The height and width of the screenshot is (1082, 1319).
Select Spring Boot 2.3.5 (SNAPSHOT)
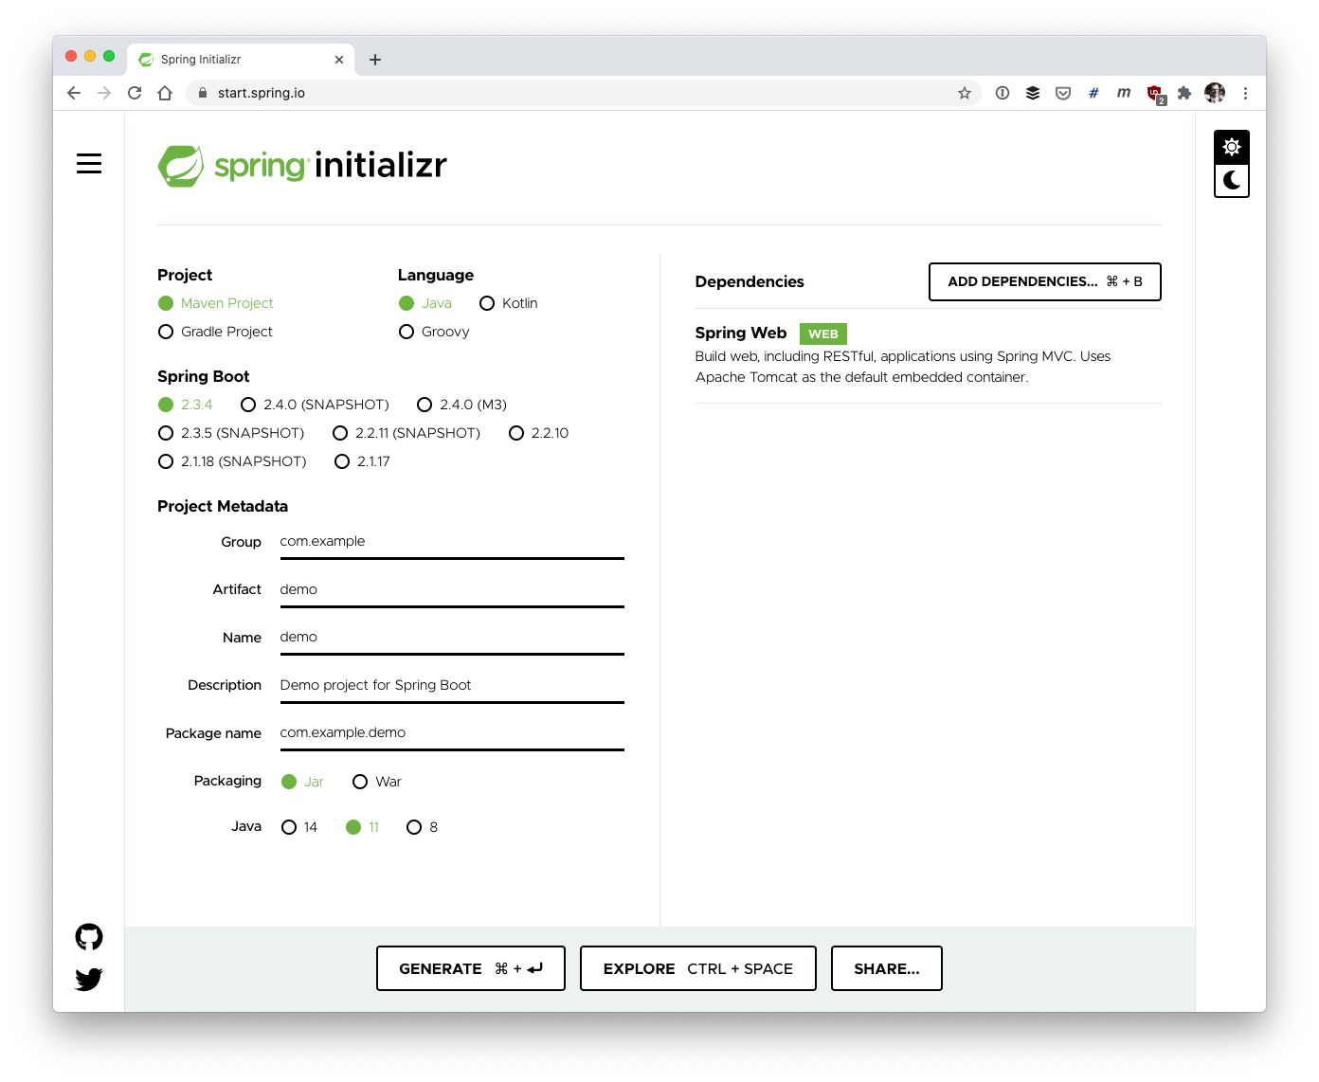[x=231, y=433]
